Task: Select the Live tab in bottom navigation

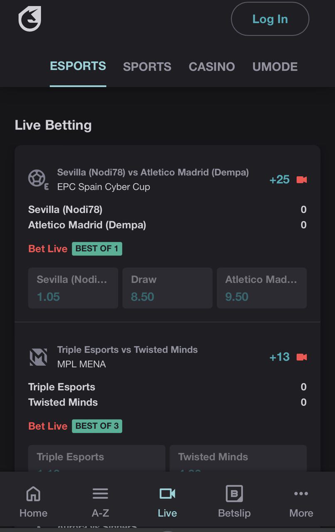Action: click(x=167, y=502)
